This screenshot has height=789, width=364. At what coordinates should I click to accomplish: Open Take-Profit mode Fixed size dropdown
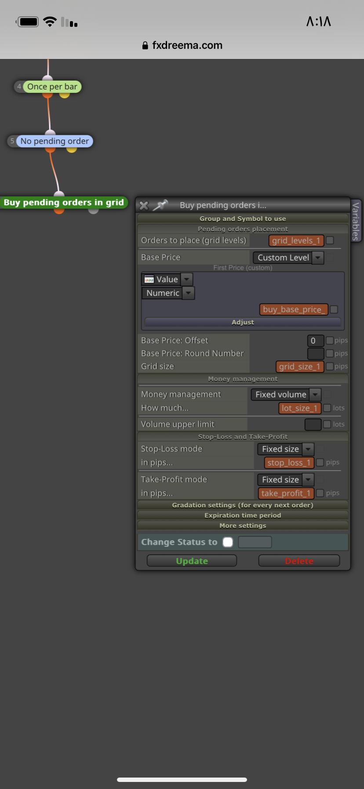point(286,479)
